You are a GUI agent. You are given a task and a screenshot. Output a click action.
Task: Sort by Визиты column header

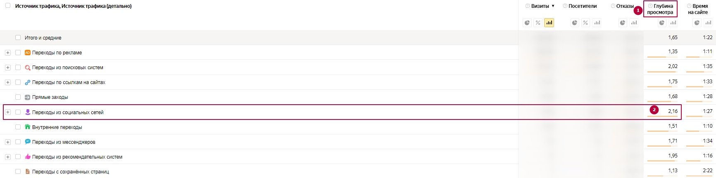tap(540, 6)
